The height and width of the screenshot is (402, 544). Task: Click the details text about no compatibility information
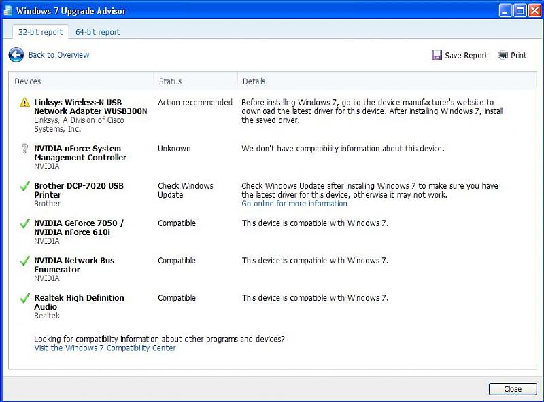[343, 148]
